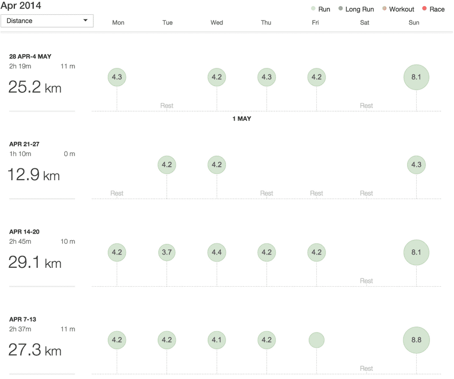Click the 4.2 km Tuesday run in Apr 21-27
Screen dimensions: 454x379
(167, 165)
